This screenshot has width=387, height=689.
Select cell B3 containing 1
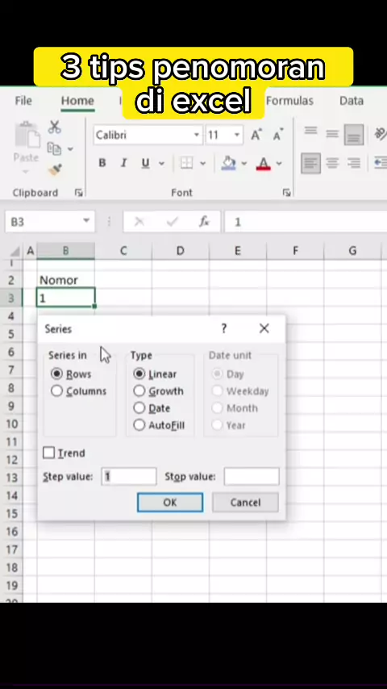coord(65,298)
